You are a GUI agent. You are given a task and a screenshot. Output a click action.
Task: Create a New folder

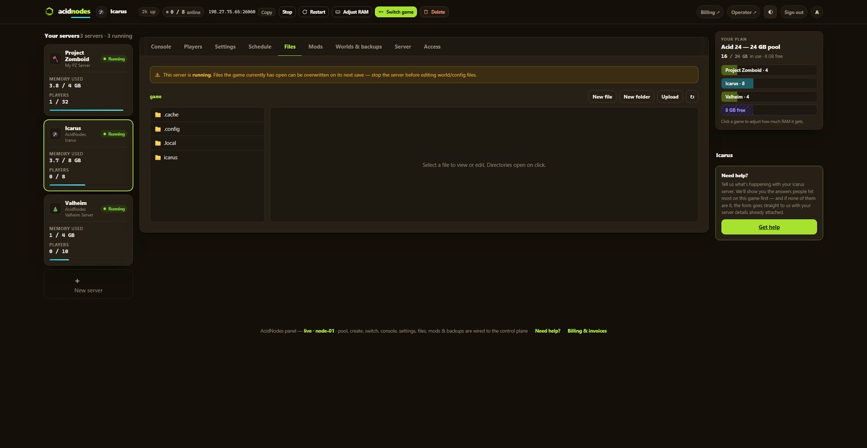point(637,97)
